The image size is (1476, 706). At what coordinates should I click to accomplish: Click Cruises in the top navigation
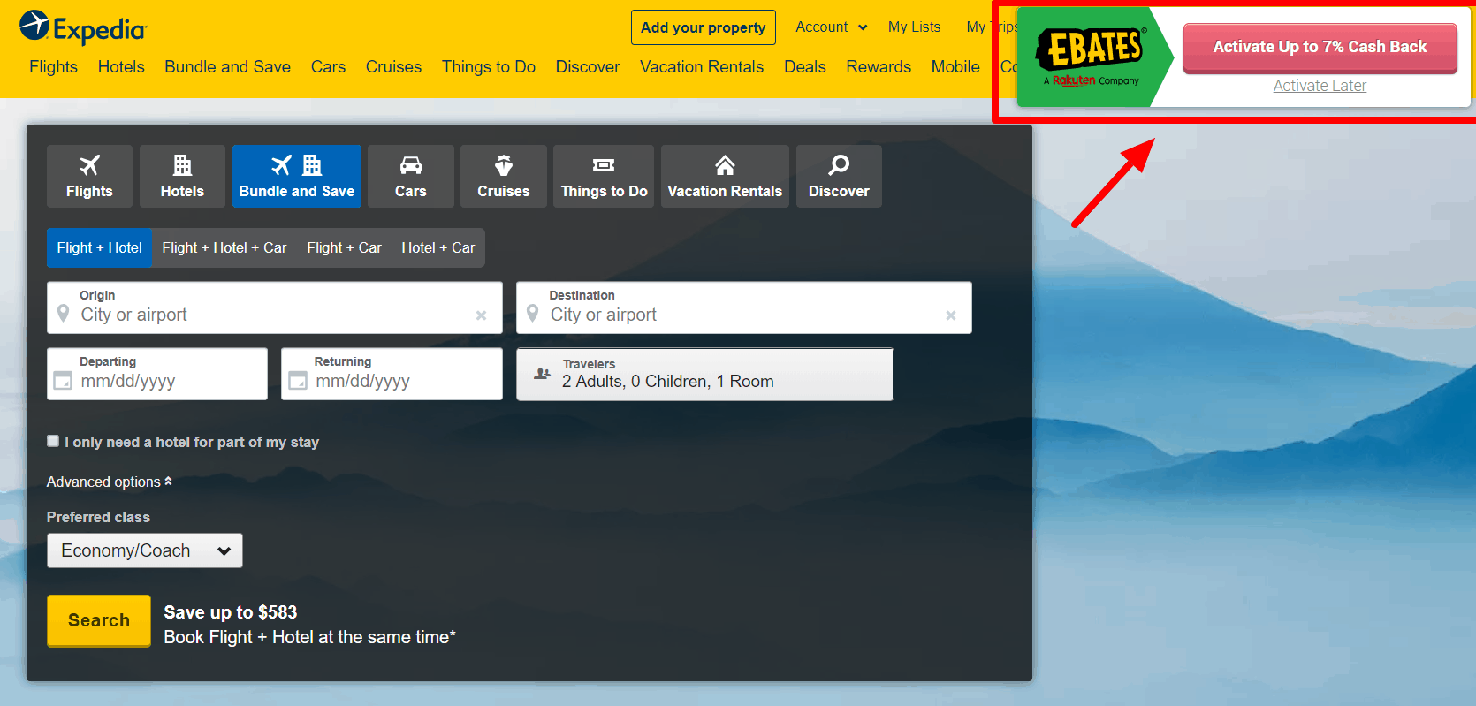point(393,67)
